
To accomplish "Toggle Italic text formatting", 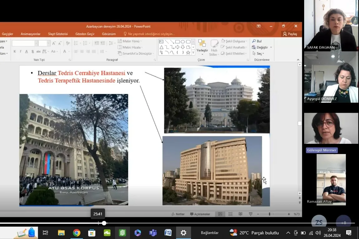I will [x=21, y=52].
